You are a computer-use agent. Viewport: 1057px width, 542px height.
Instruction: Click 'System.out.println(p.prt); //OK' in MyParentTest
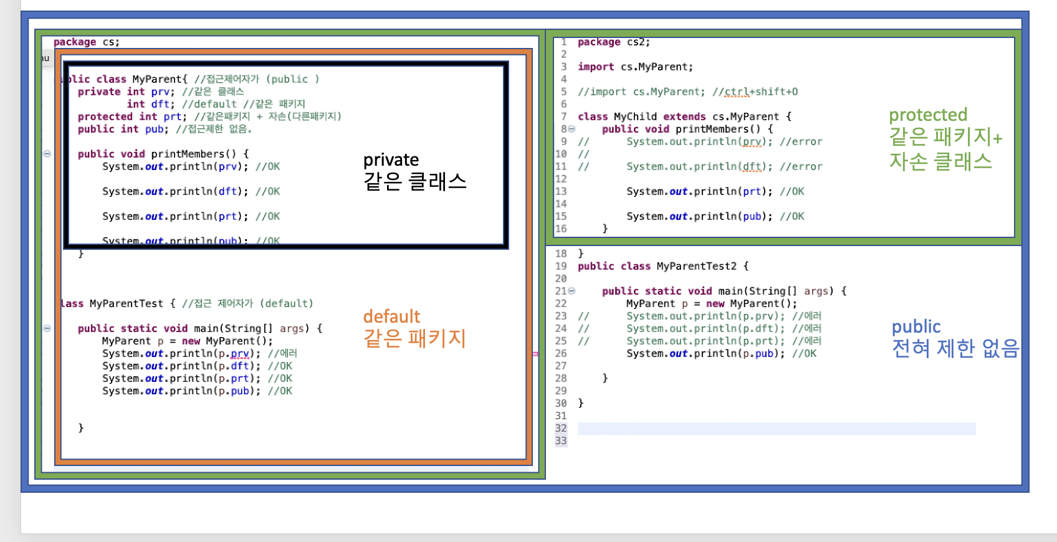pyautogui.click(x=198, y=378)
